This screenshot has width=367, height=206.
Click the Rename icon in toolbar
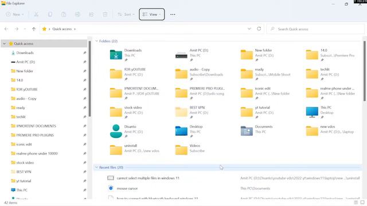77,14
